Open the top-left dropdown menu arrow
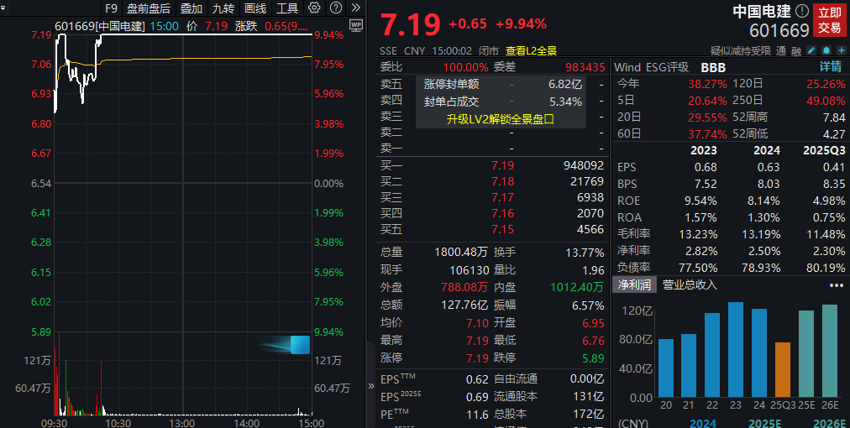850x428 pixels. pyautogui.click(x=3, y=8)
